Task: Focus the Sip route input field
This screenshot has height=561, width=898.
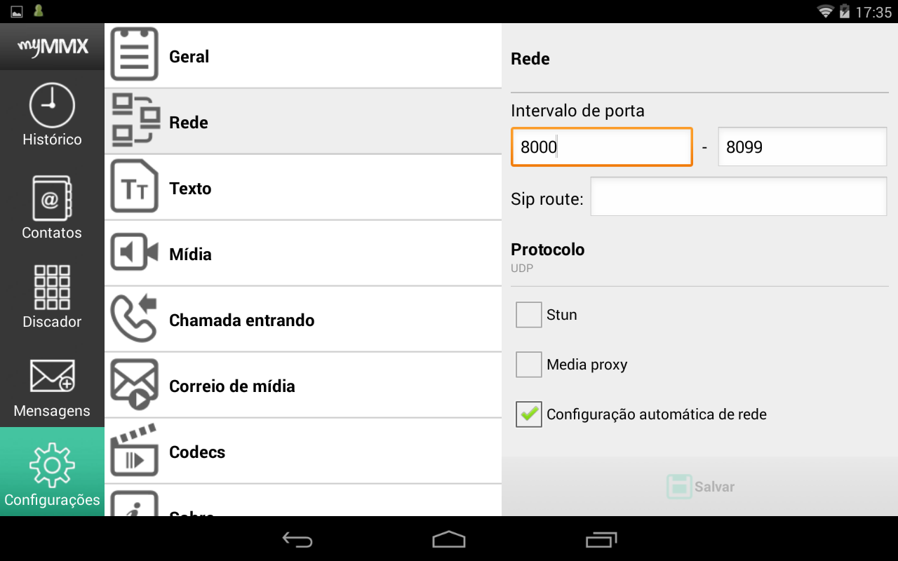Action: click(x=739, y=196)
